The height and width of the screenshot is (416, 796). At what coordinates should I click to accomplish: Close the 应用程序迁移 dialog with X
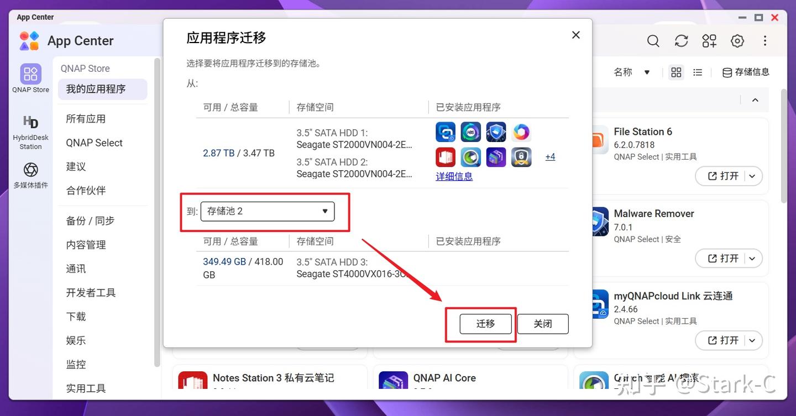[x=576, y=35]
